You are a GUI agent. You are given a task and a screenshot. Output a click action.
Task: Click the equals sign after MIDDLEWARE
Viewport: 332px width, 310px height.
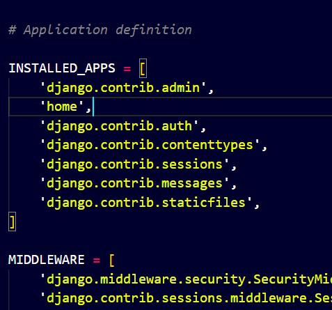[97, 261]
